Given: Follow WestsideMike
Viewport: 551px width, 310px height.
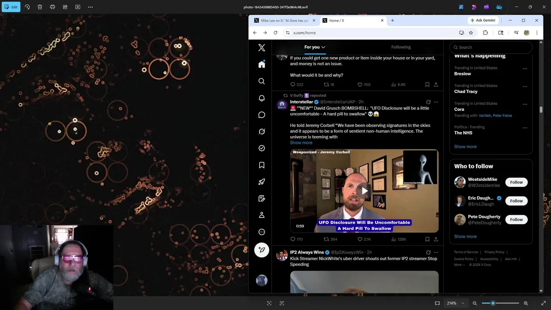Looking at the screenshot, I should 516,182.
